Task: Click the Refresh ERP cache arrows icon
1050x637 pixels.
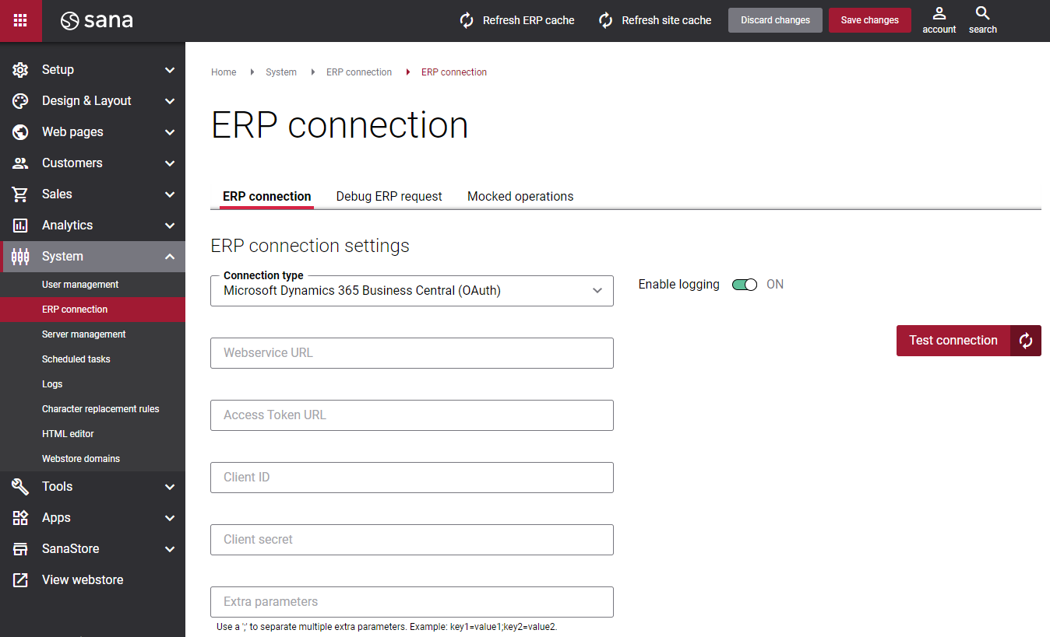Action: point(467,20)
